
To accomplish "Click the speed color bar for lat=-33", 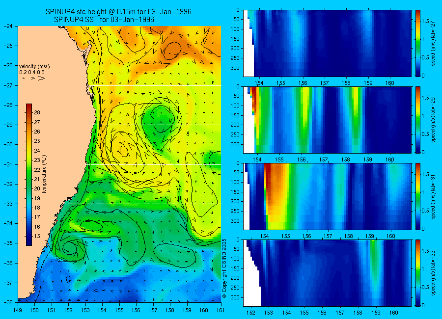I will click(x=418, y=273).
